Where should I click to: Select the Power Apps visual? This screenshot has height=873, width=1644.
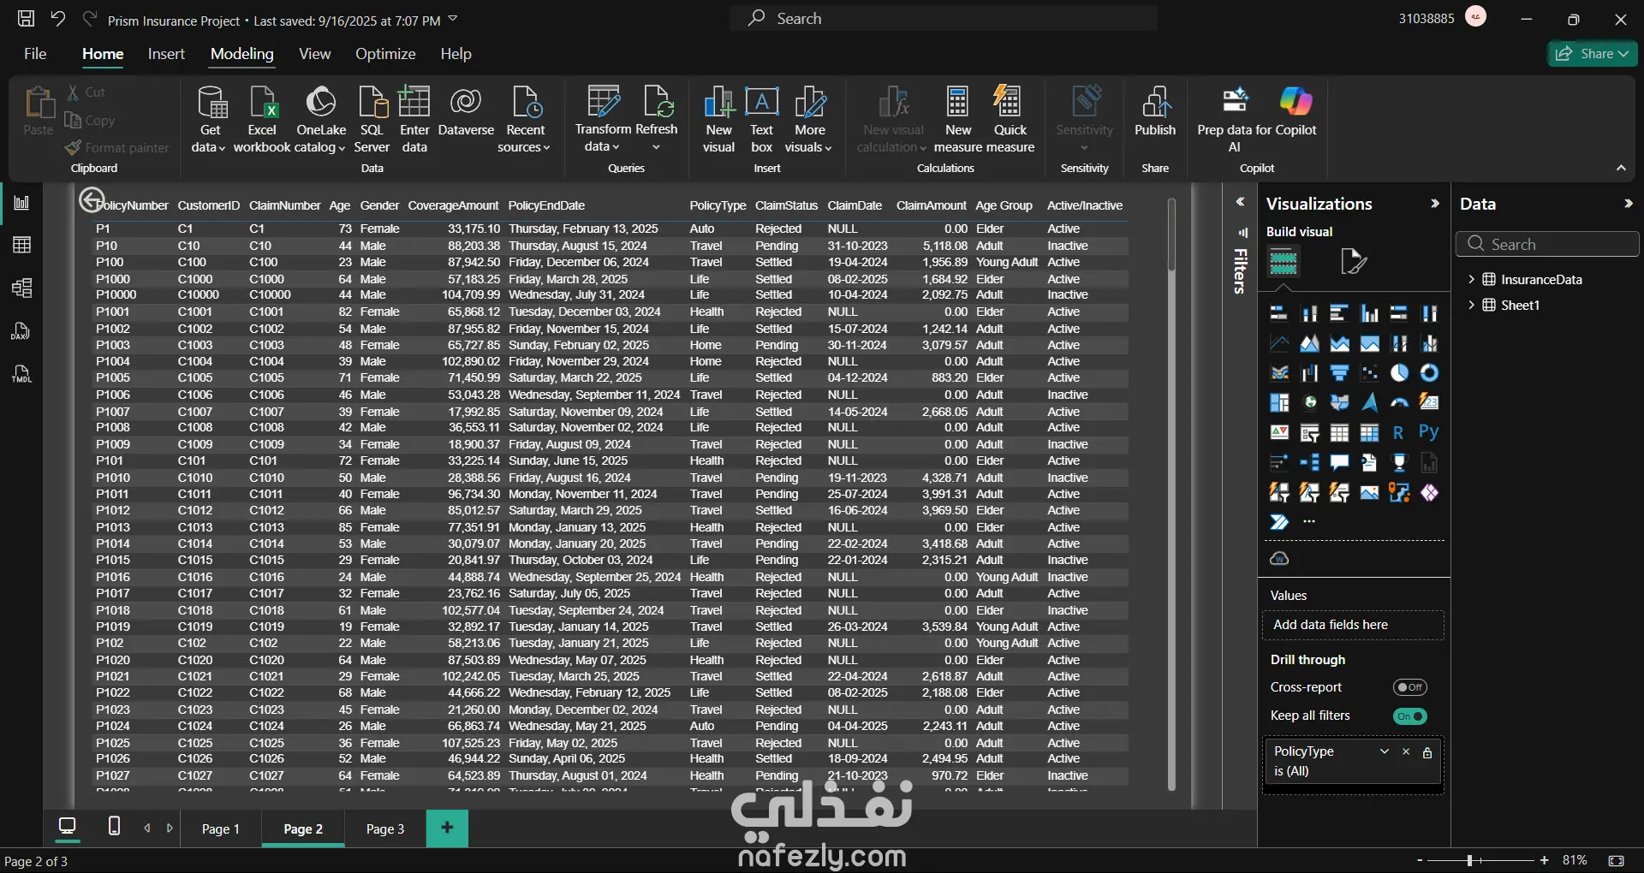pos(1429,493)
